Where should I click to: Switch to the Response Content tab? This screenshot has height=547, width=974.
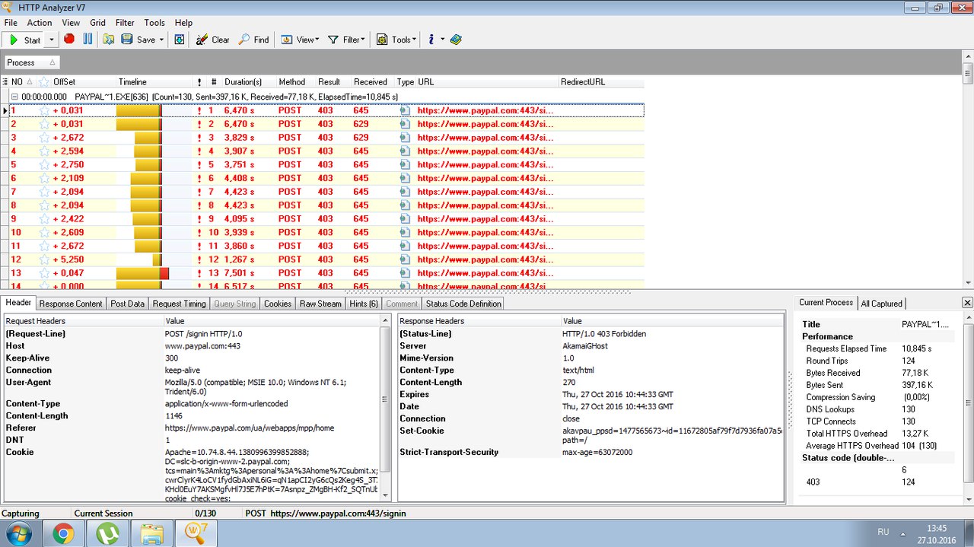[x=71, y=304]
